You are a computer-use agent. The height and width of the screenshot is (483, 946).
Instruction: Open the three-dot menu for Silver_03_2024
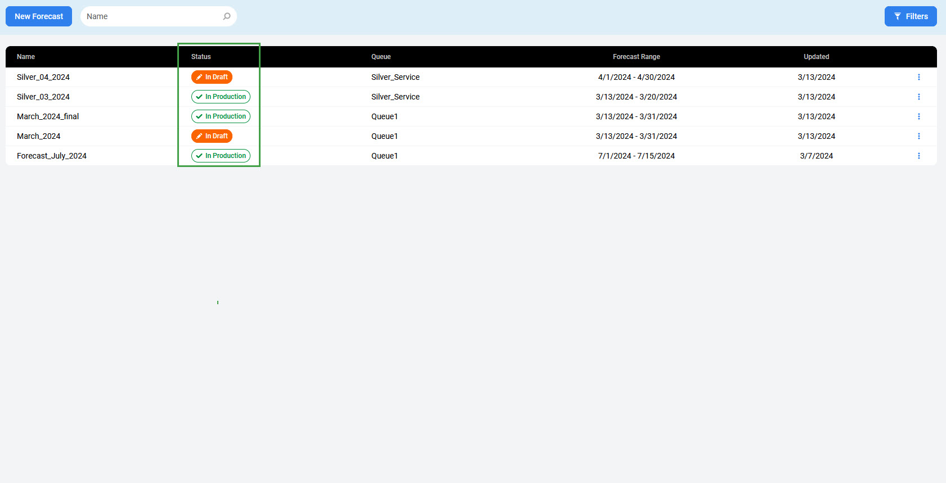(918, 97)
